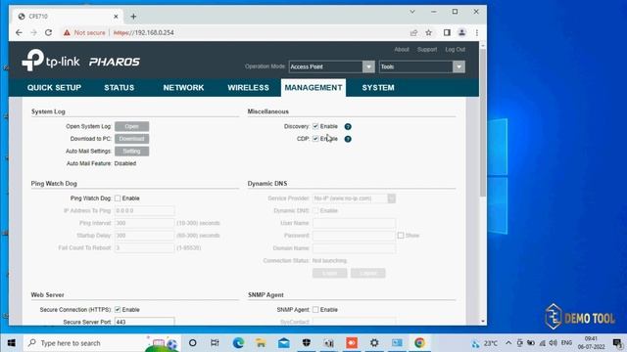
Task: Open the WIRELESS tab
Action: coord(248,88)
